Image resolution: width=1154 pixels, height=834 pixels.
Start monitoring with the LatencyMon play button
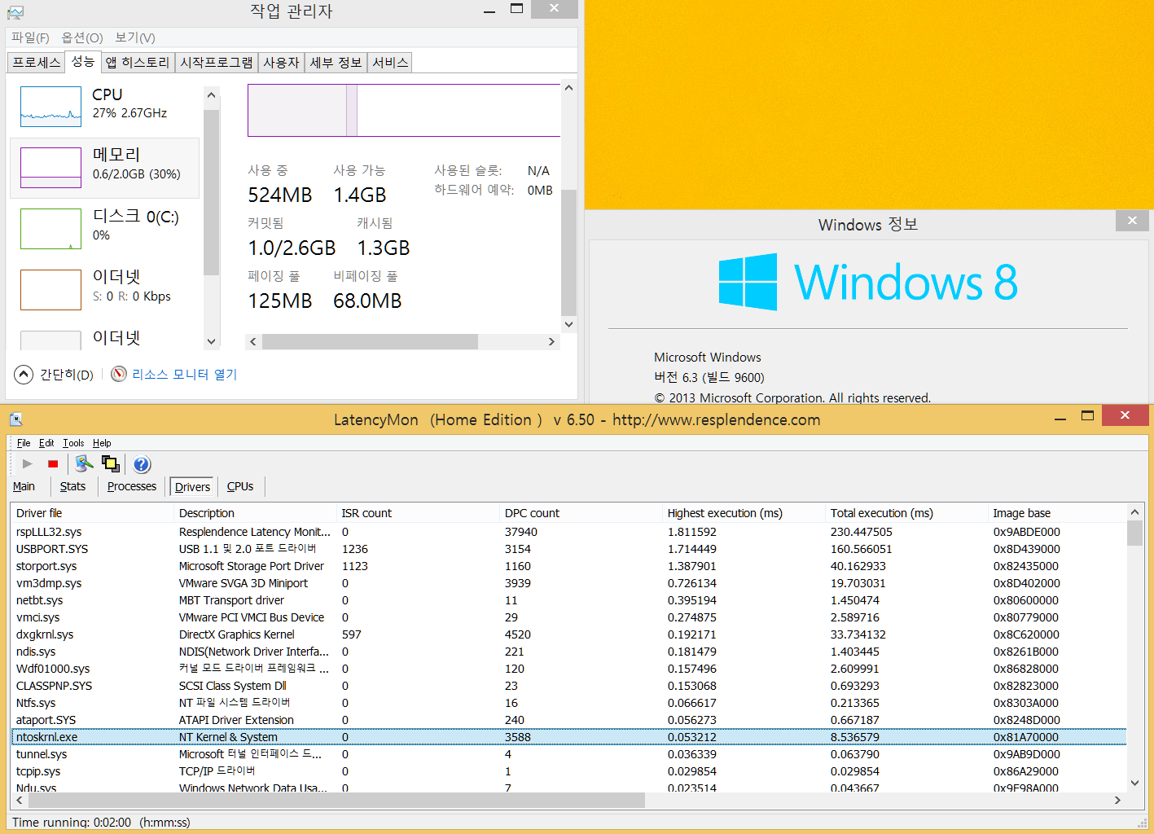coord(28,463)
